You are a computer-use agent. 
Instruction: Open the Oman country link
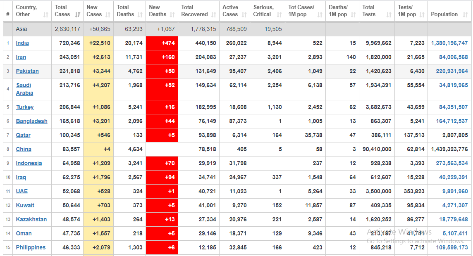[x=24, y=233]
